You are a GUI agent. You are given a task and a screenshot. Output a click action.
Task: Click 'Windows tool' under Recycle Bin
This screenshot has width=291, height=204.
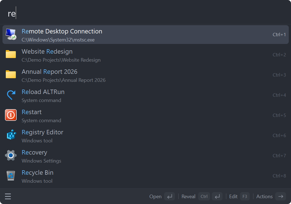click(x=37, y=181)
